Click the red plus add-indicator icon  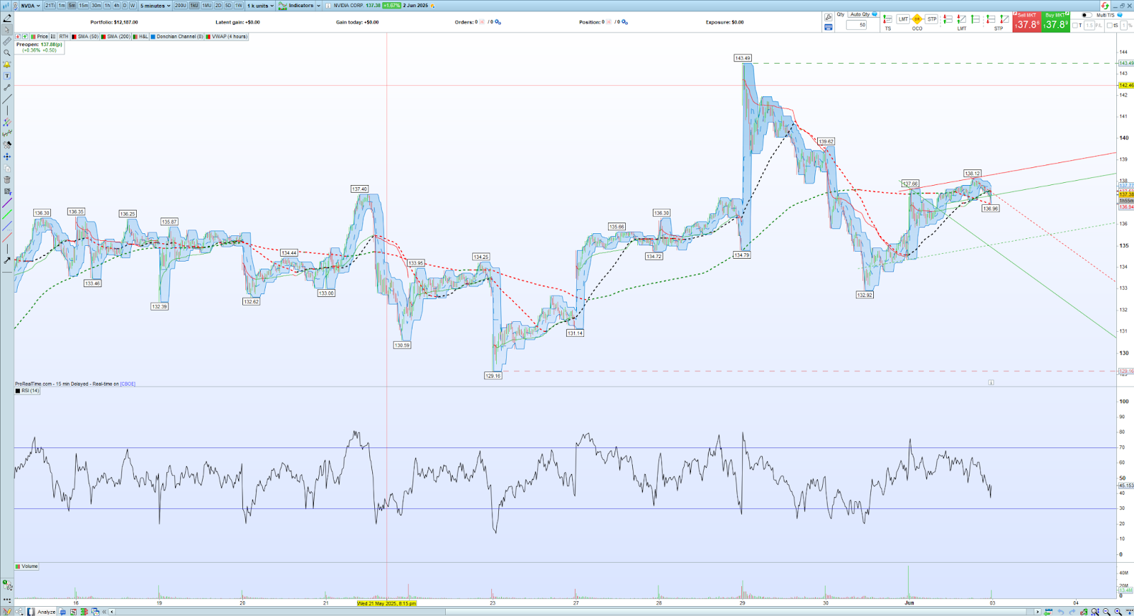pos(18,36)
